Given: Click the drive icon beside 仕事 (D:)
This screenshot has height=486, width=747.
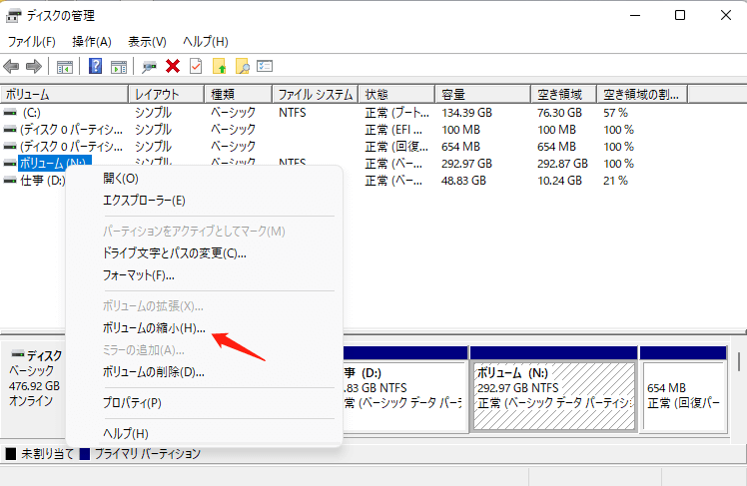Looking at the screenshot, I should click(x=10, y=181).
